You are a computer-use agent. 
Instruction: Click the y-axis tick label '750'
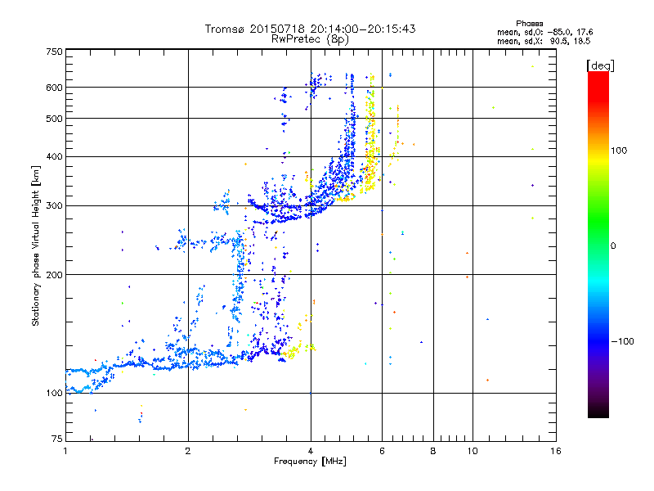click(55, 52)
